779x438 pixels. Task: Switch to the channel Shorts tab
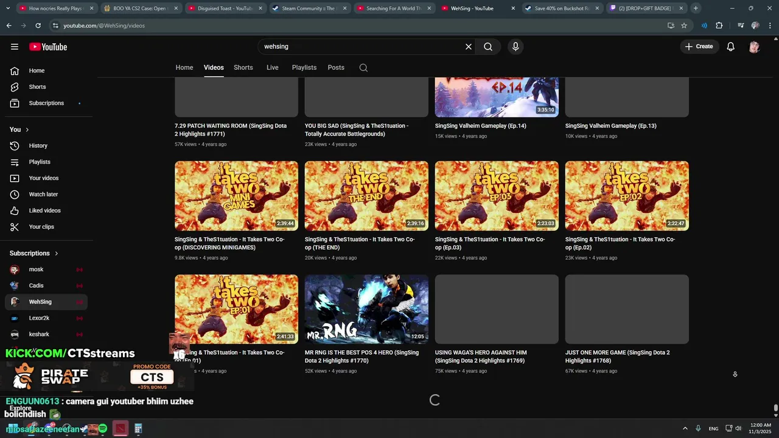pyautogui.click(x=243, y=68)
